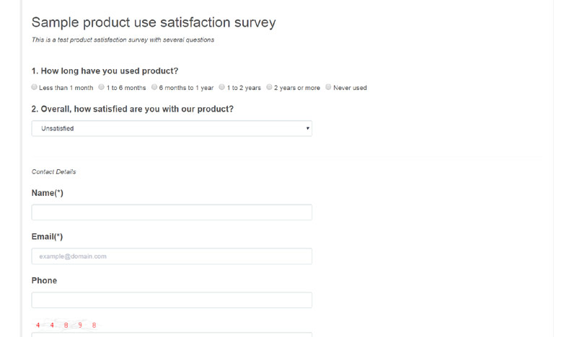This screenshot has width=577, height=337.
Task: Click the "how satisfied are you" question heading
Action: coord(133,109)
